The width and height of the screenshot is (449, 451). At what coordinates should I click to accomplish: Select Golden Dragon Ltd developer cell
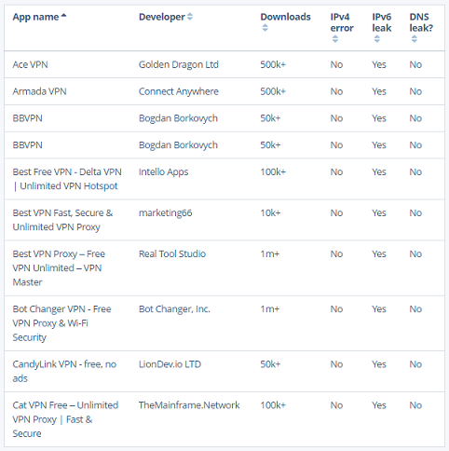(x=179, y=64)
